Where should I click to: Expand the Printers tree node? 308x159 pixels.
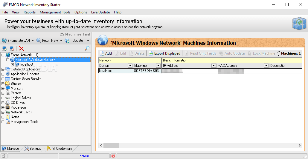coord(3,93)
